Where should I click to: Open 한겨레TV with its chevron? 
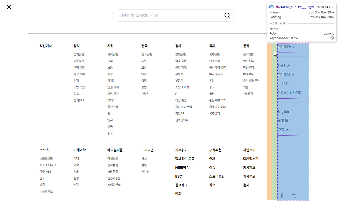(x=286, y=47)
